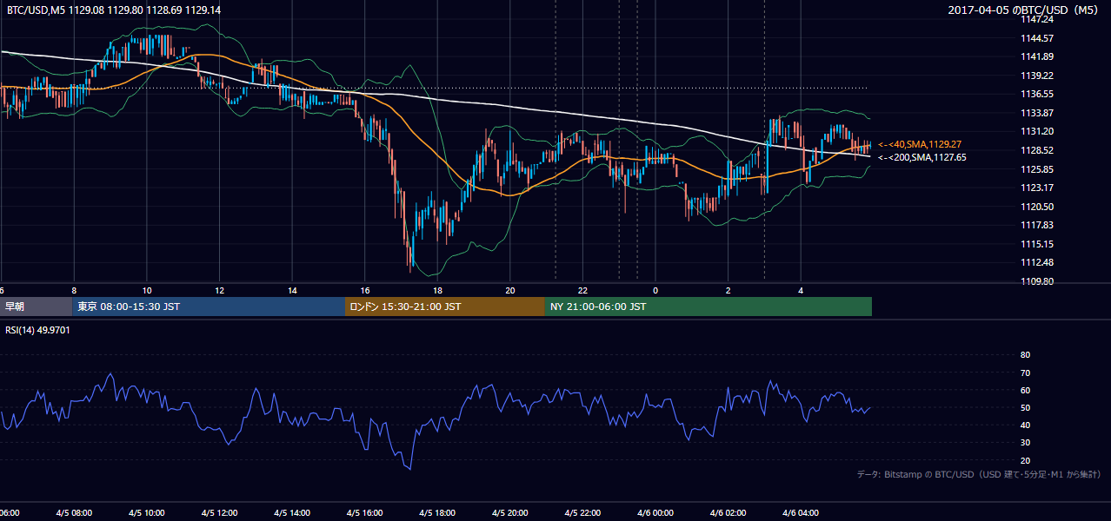Click the 4/6 04:00 bottom time label
Screen dimensions: 1111x521
[x=802, y=513]
